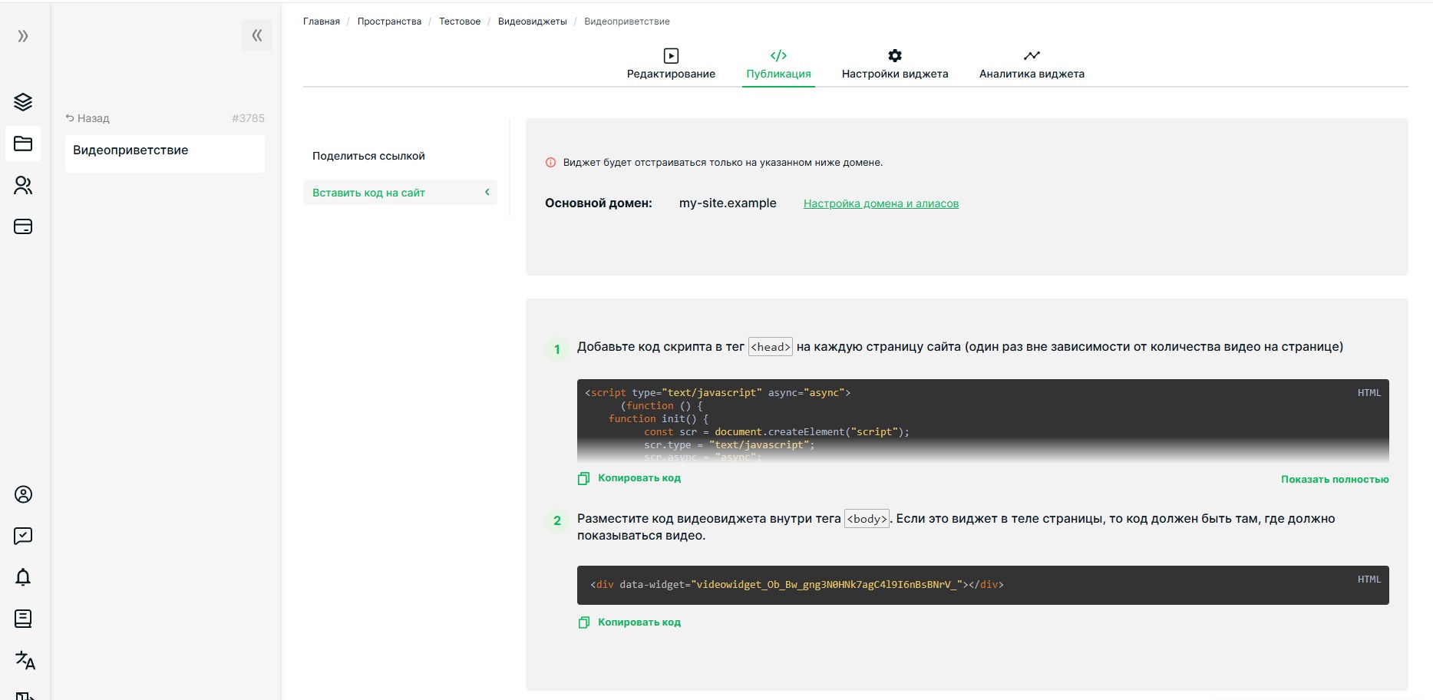The image size is (1433, 700).
Task: Switch to the Настройки виджета tab
Action: [895, 65]
